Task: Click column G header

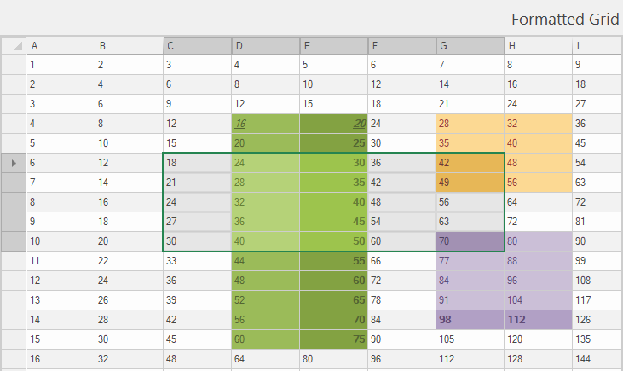Action: click(x=470, y=45)
